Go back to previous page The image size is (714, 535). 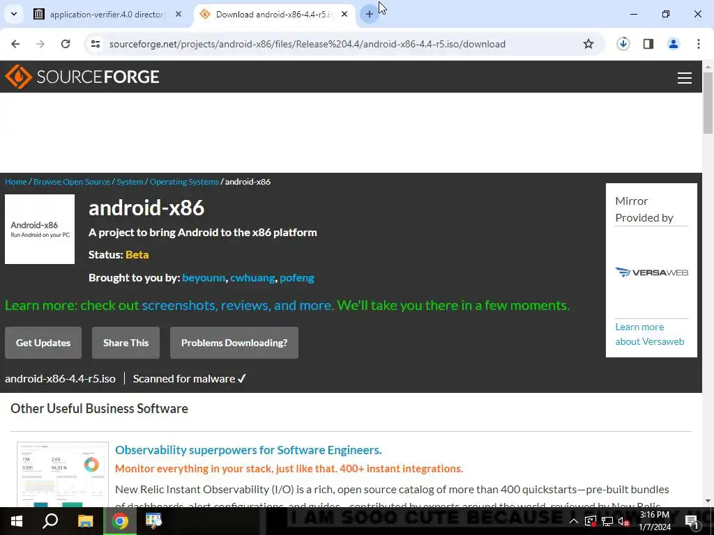coord(15,44)
